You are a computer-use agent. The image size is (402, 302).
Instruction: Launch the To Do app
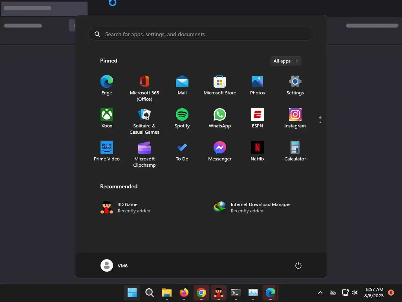[x=182, y=151]
